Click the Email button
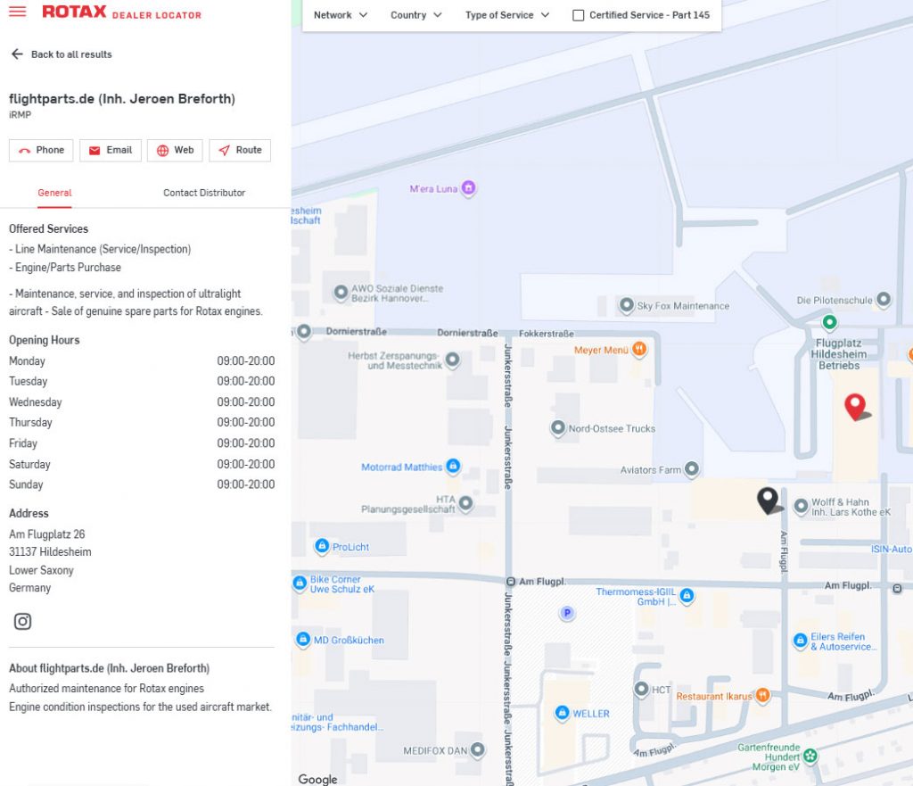The width and height of the screenshot is (913, 786). click(111, 150)
